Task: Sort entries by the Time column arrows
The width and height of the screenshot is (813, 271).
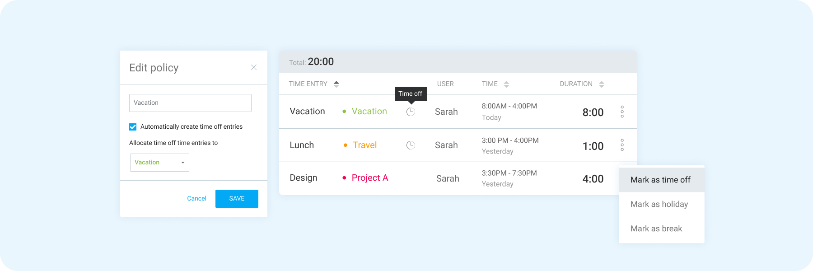Action: (506, 84)
